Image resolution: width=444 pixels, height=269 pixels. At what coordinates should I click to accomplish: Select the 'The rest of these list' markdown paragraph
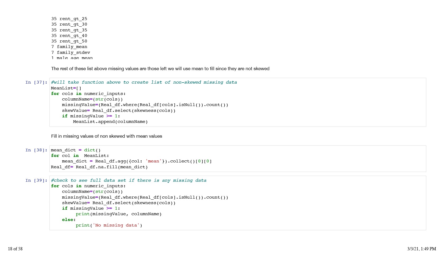[160, 69]
